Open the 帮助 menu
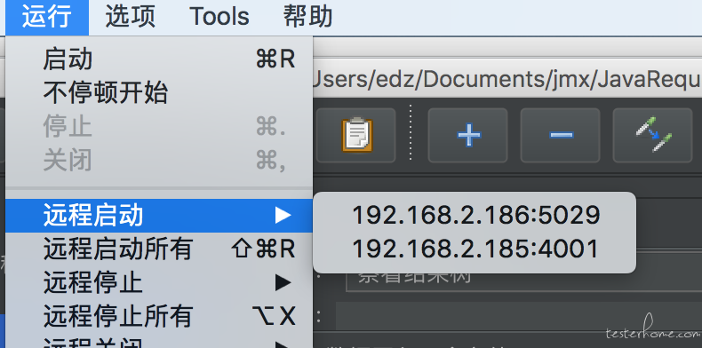The height and width of the screenshot is (348, 702). 307,17
